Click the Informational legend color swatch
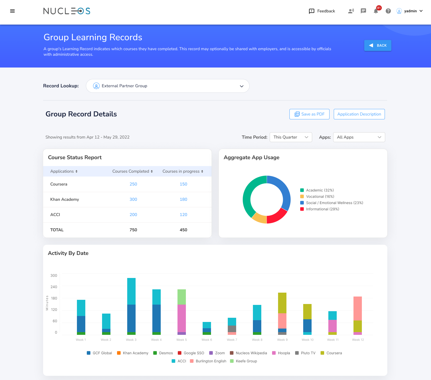The height and width of the screenshot is (380, 431). [302, 209]
